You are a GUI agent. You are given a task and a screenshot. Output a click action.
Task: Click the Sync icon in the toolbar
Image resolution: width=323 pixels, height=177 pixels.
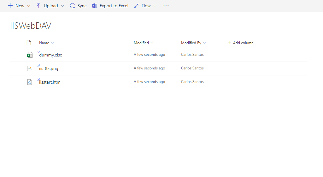point(73,6)
